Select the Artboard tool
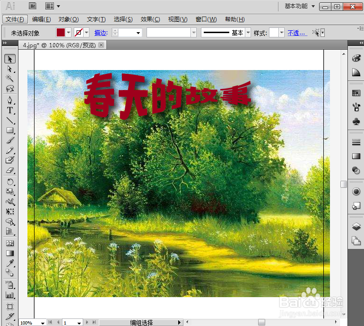364x326 pixels. click(x=10, y=307)
